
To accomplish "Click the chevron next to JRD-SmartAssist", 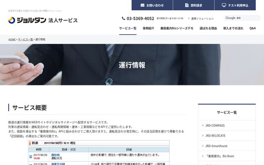I will (x=203, y=146).
